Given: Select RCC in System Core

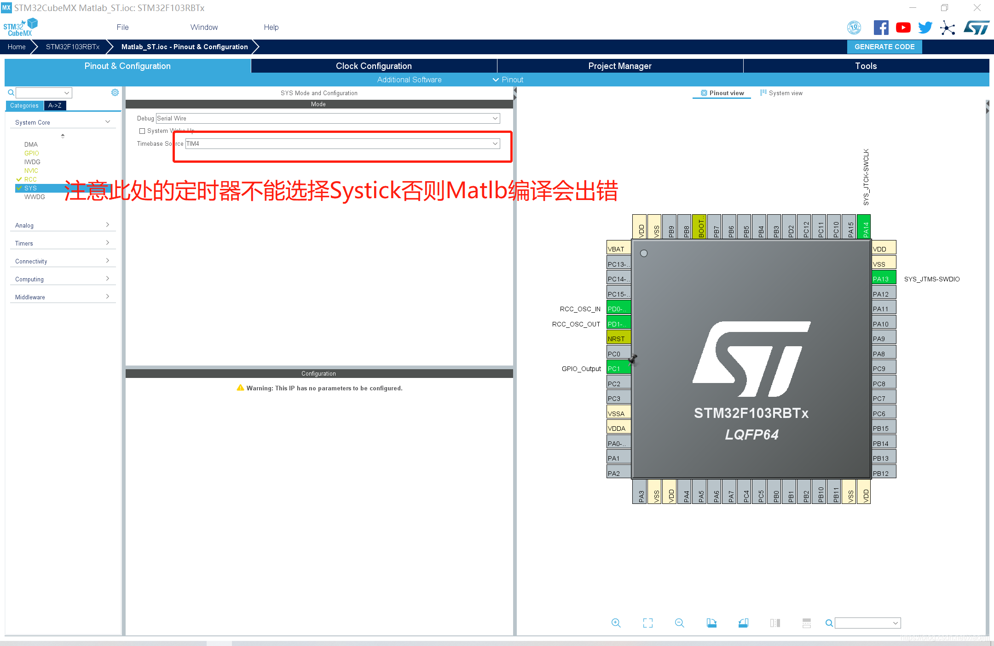Looking at the screenshot, I should (30, 179).
